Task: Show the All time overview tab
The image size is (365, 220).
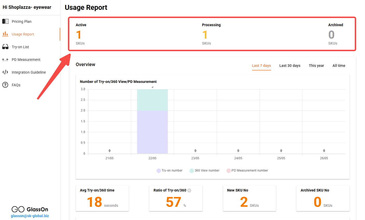Action: tap(339, 66)
